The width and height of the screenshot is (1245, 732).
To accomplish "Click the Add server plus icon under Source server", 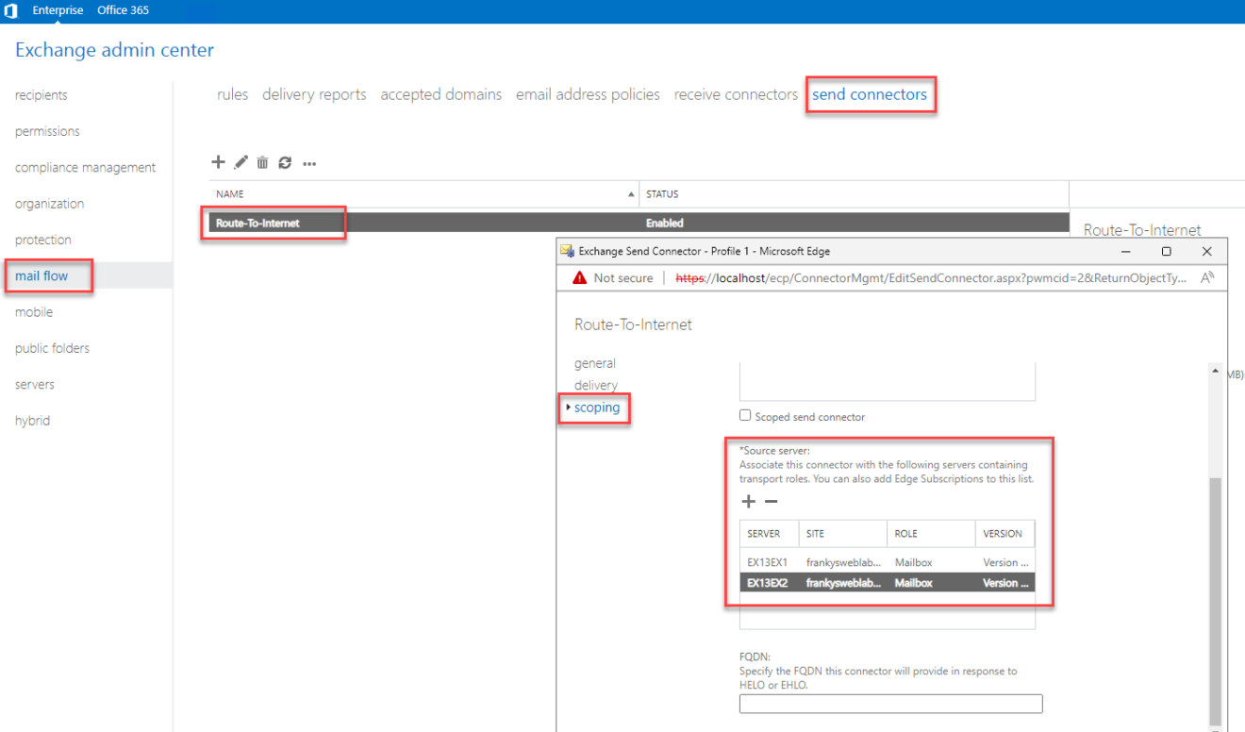I will 748,501.
